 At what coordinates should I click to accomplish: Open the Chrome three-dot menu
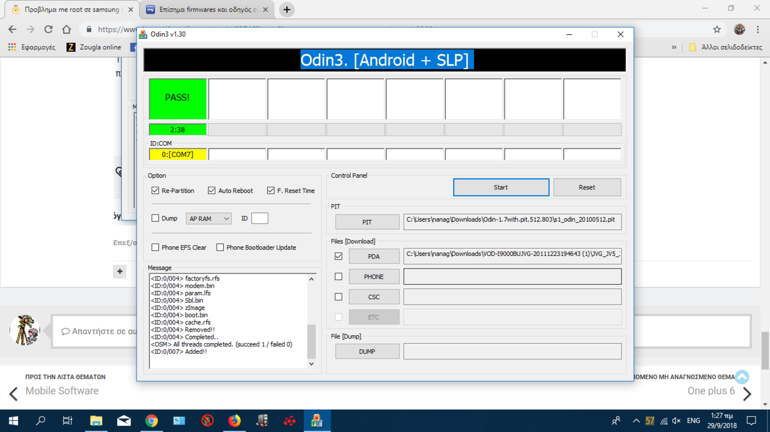point(757,29)
